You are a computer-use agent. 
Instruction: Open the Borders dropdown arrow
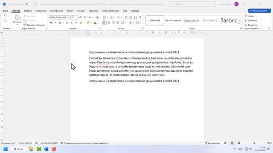pos(140,23)
